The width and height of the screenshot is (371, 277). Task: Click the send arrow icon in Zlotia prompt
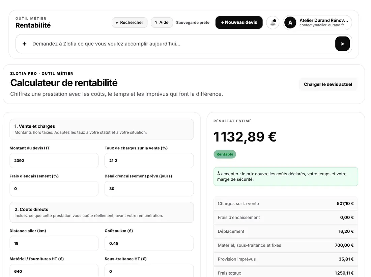342,44
